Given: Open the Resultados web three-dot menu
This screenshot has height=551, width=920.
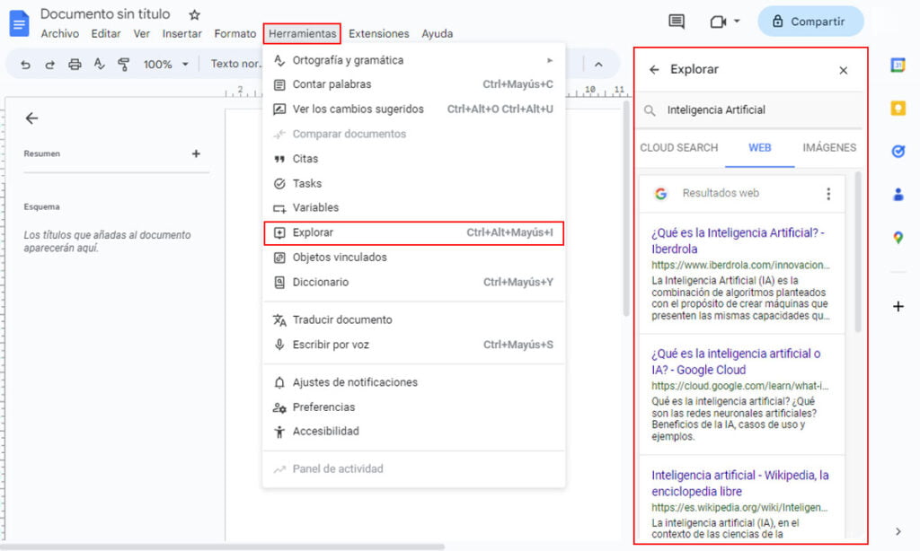Looking at the screenshot, I should click(827, 194).
